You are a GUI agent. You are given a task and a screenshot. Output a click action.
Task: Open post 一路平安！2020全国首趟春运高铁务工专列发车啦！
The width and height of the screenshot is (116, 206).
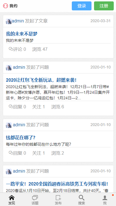57,184
